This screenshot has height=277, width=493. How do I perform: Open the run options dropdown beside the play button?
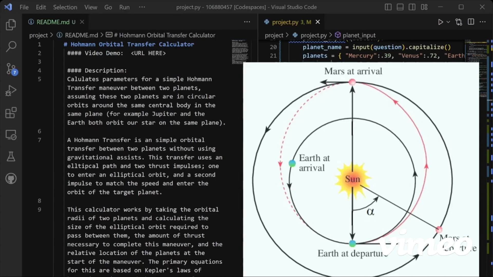(448, 22)
